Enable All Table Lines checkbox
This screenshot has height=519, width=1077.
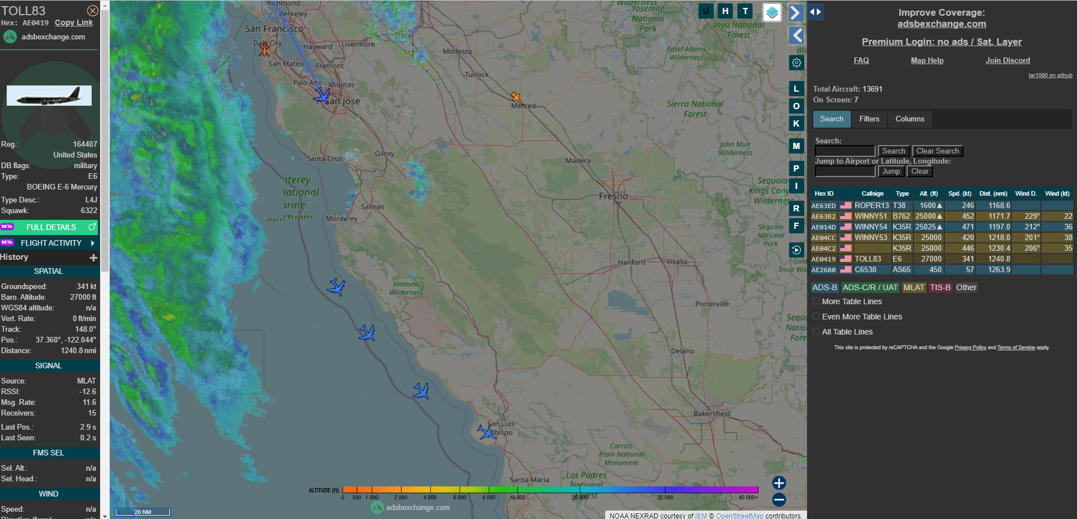816,332
